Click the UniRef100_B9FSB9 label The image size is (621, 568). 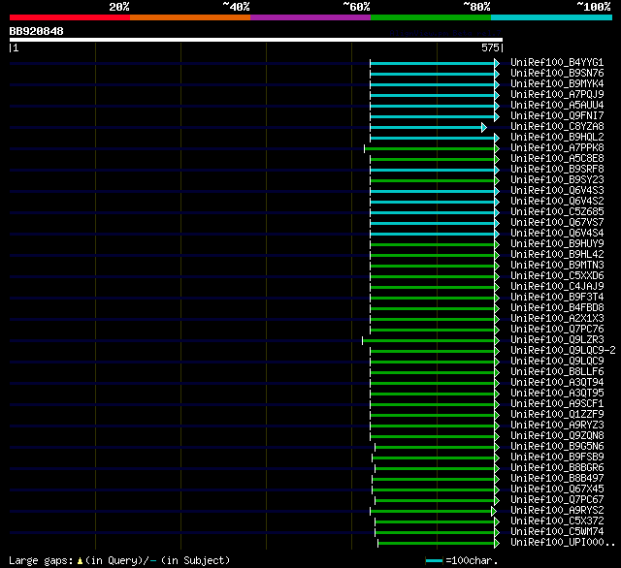pyautogui.click(x=557, y=458)
